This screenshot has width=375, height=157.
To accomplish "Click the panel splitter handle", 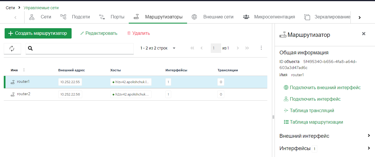I will 273,117.
